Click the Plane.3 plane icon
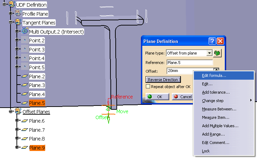Image resolution: width=257 pixels, height=159 pixels. pos(25,85)
